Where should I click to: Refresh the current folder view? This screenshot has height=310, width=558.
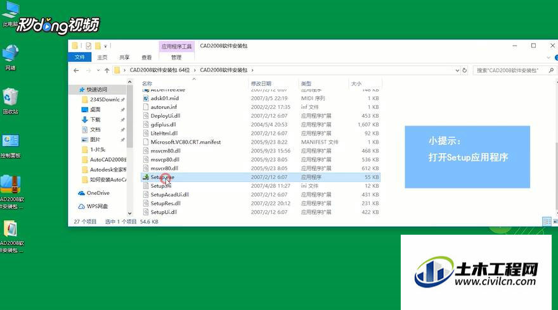(464, 70)
